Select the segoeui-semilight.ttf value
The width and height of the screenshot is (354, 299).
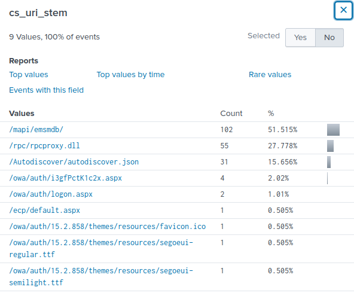(x=101, y=277)
